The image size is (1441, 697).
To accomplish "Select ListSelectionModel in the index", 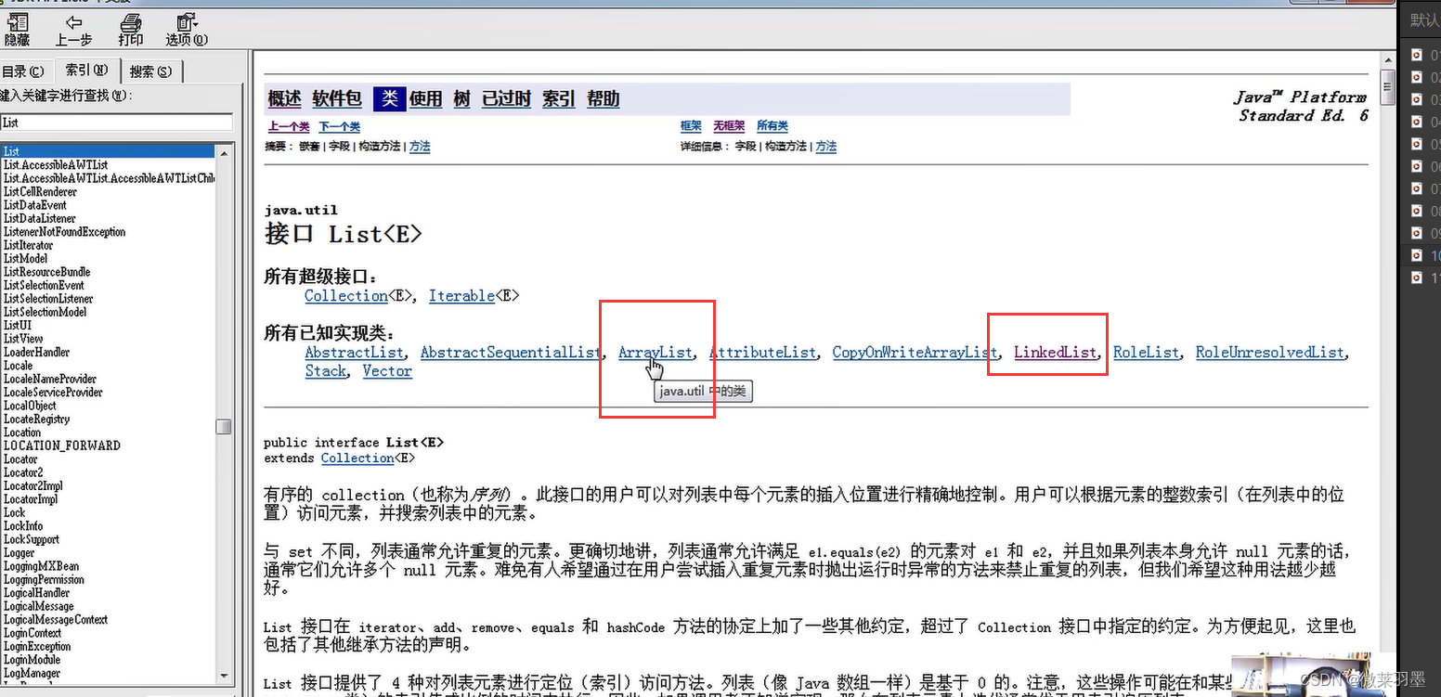I will point(45,312).
